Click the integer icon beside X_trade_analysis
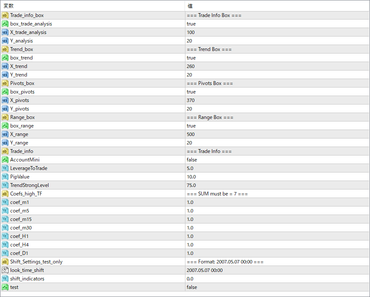Screen dimensions: 370x297 click(x=5, y=32)
